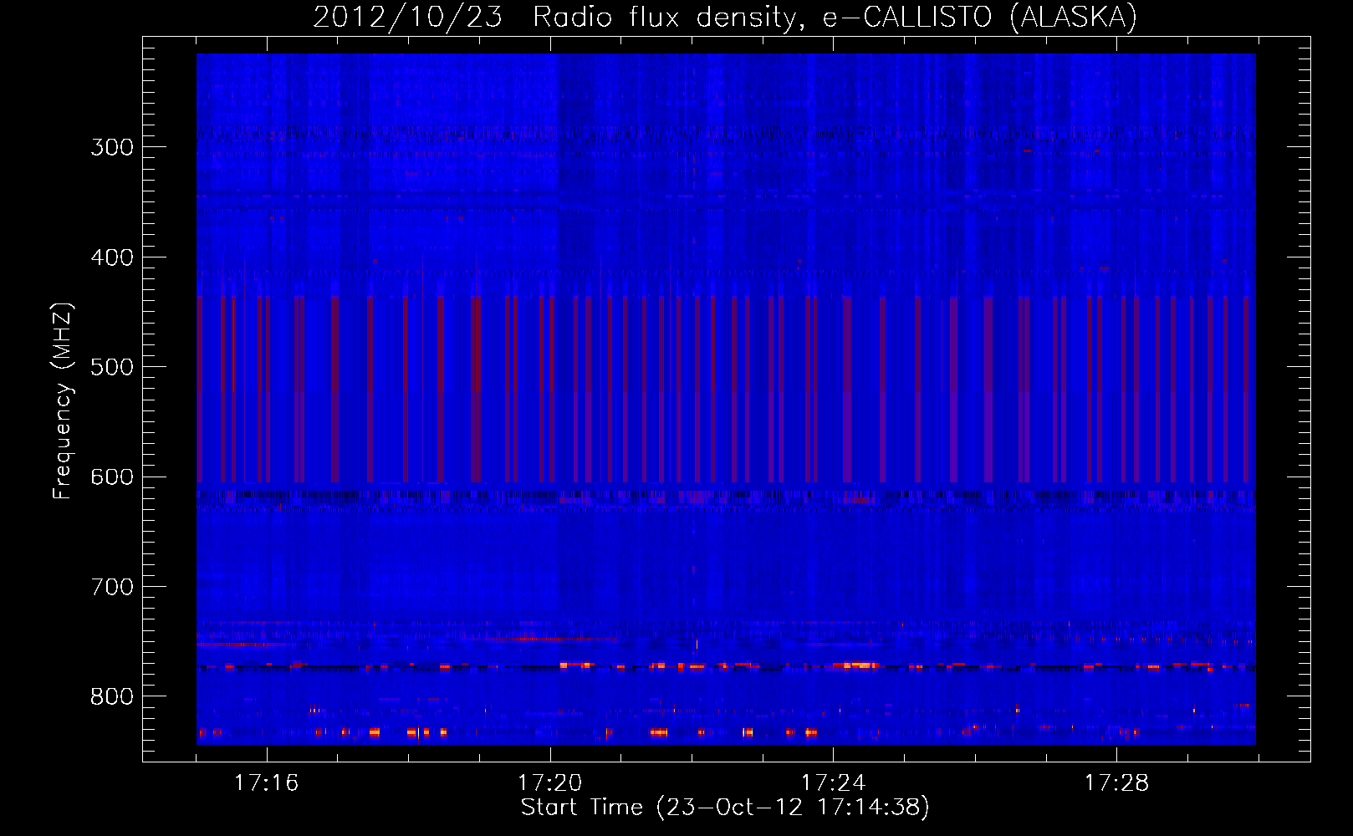Click the 800 frequency tick label

pos(112,696)
